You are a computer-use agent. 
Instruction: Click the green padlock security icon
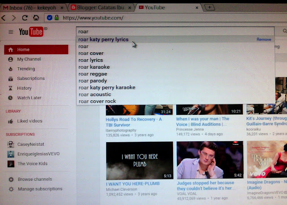[57, 17]
